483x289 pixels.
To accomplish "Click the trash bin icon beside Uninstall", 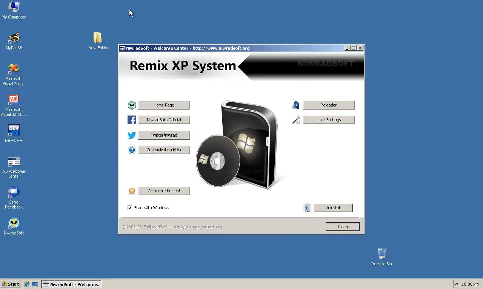I will coord(307,208).
